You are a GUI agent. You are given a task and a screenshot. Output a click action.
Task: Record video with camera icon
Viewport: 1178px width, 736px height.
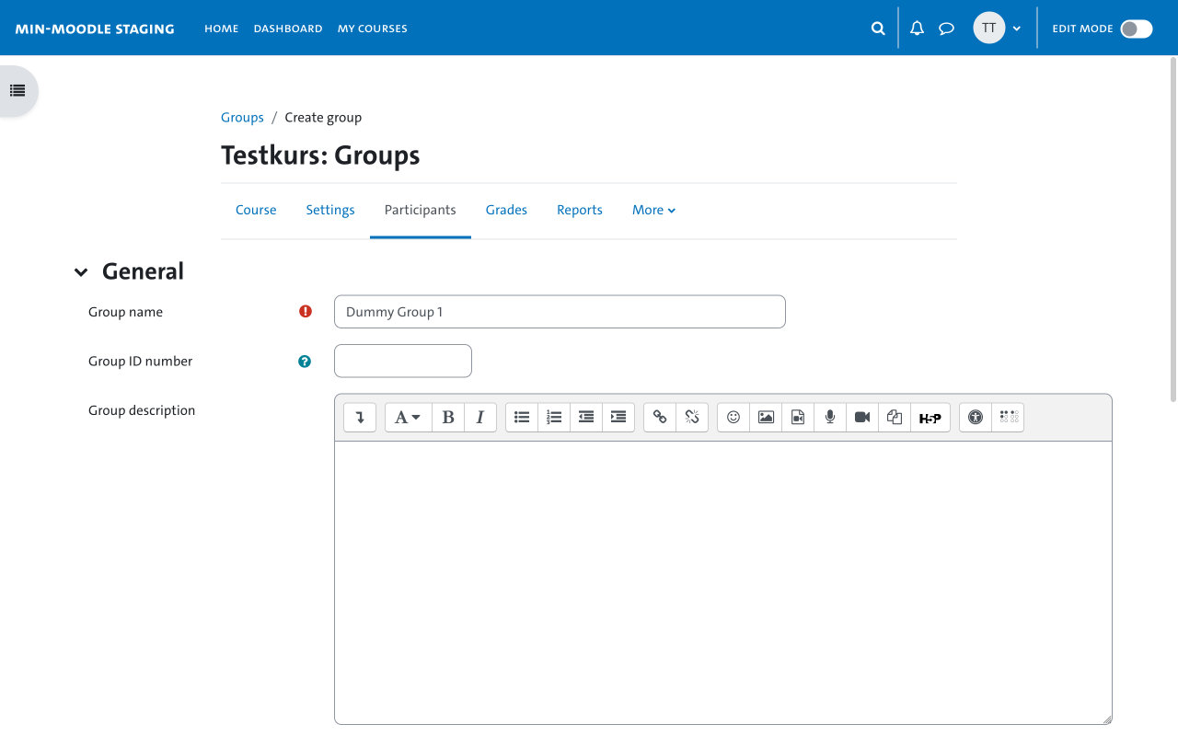coord(862,418)
